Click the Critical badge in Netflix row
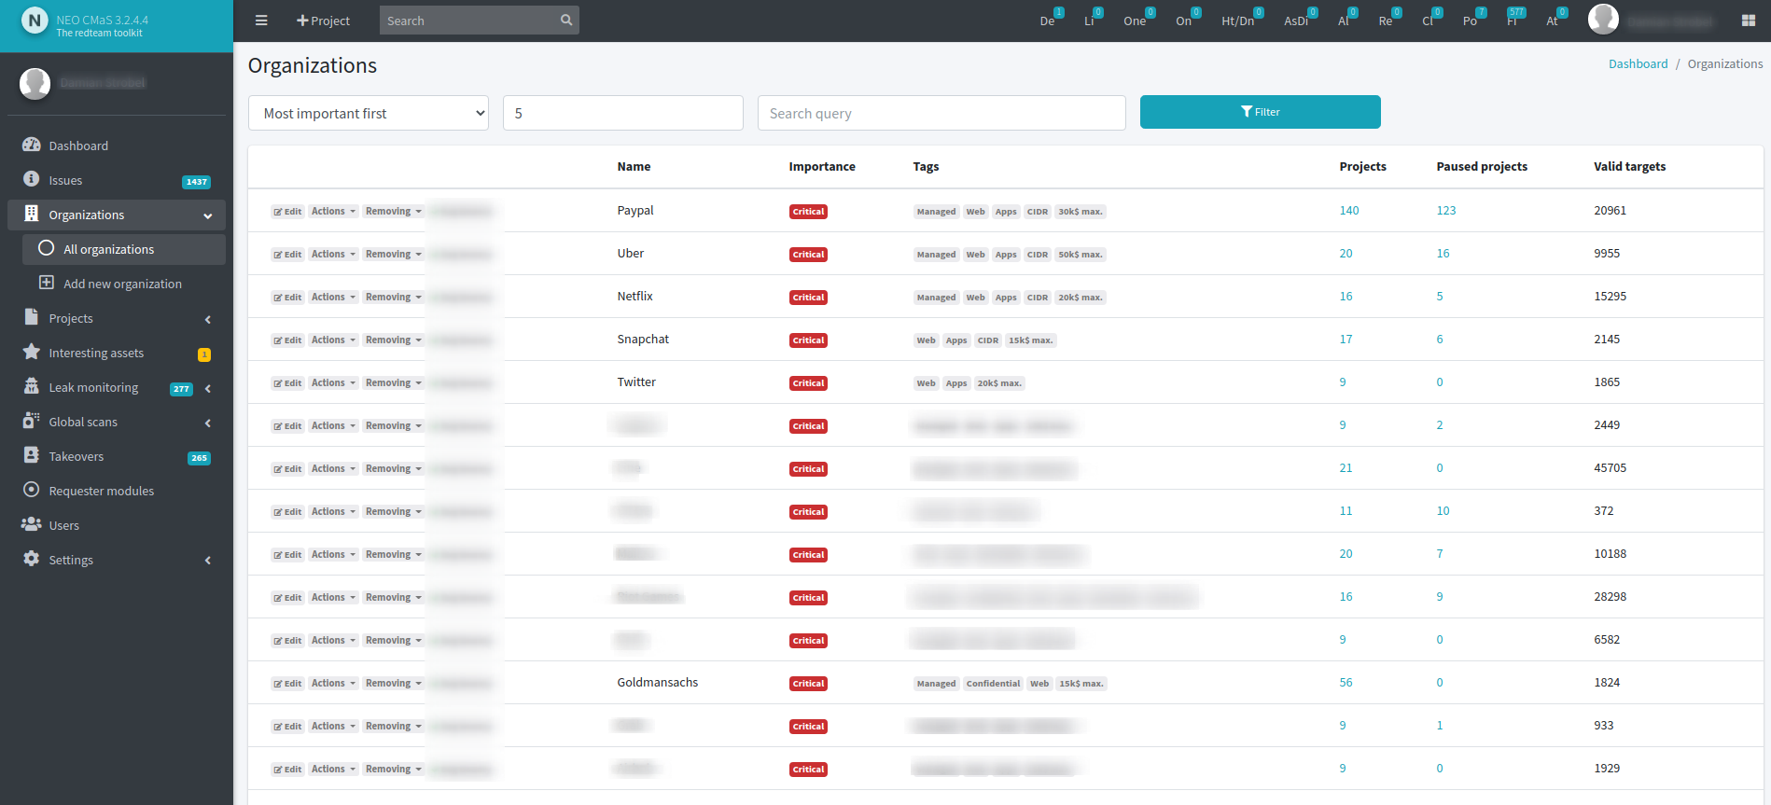The width and height of the screenshot is (1771, 805). click(x=808, y=298)
